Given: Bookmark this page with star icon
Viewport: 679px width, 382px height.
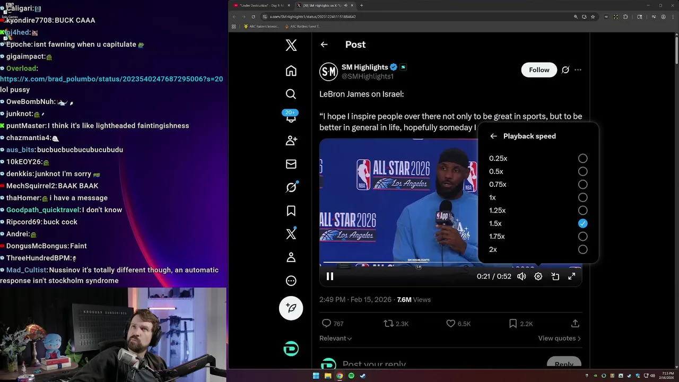Looking at the screenshot, I should [x=594, y=16].
